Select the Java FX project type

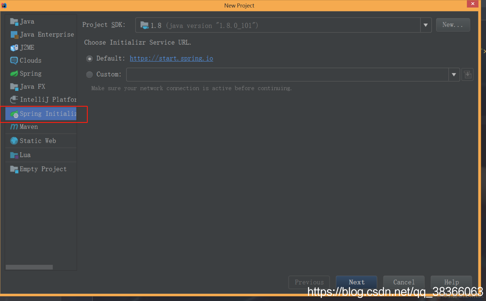click(x=41, y=86)
